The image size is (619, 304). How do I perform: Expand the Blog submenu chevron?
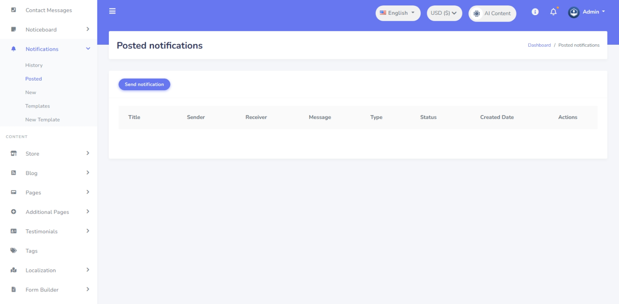pos(88,172)
